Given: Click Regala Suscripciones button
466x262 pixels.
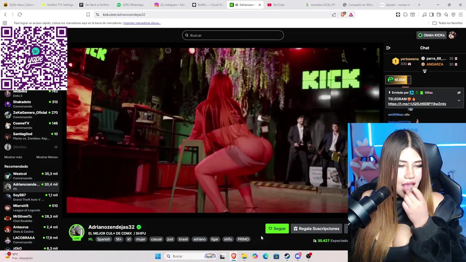Looking at the screenshot, I should (x=316, y=229).
